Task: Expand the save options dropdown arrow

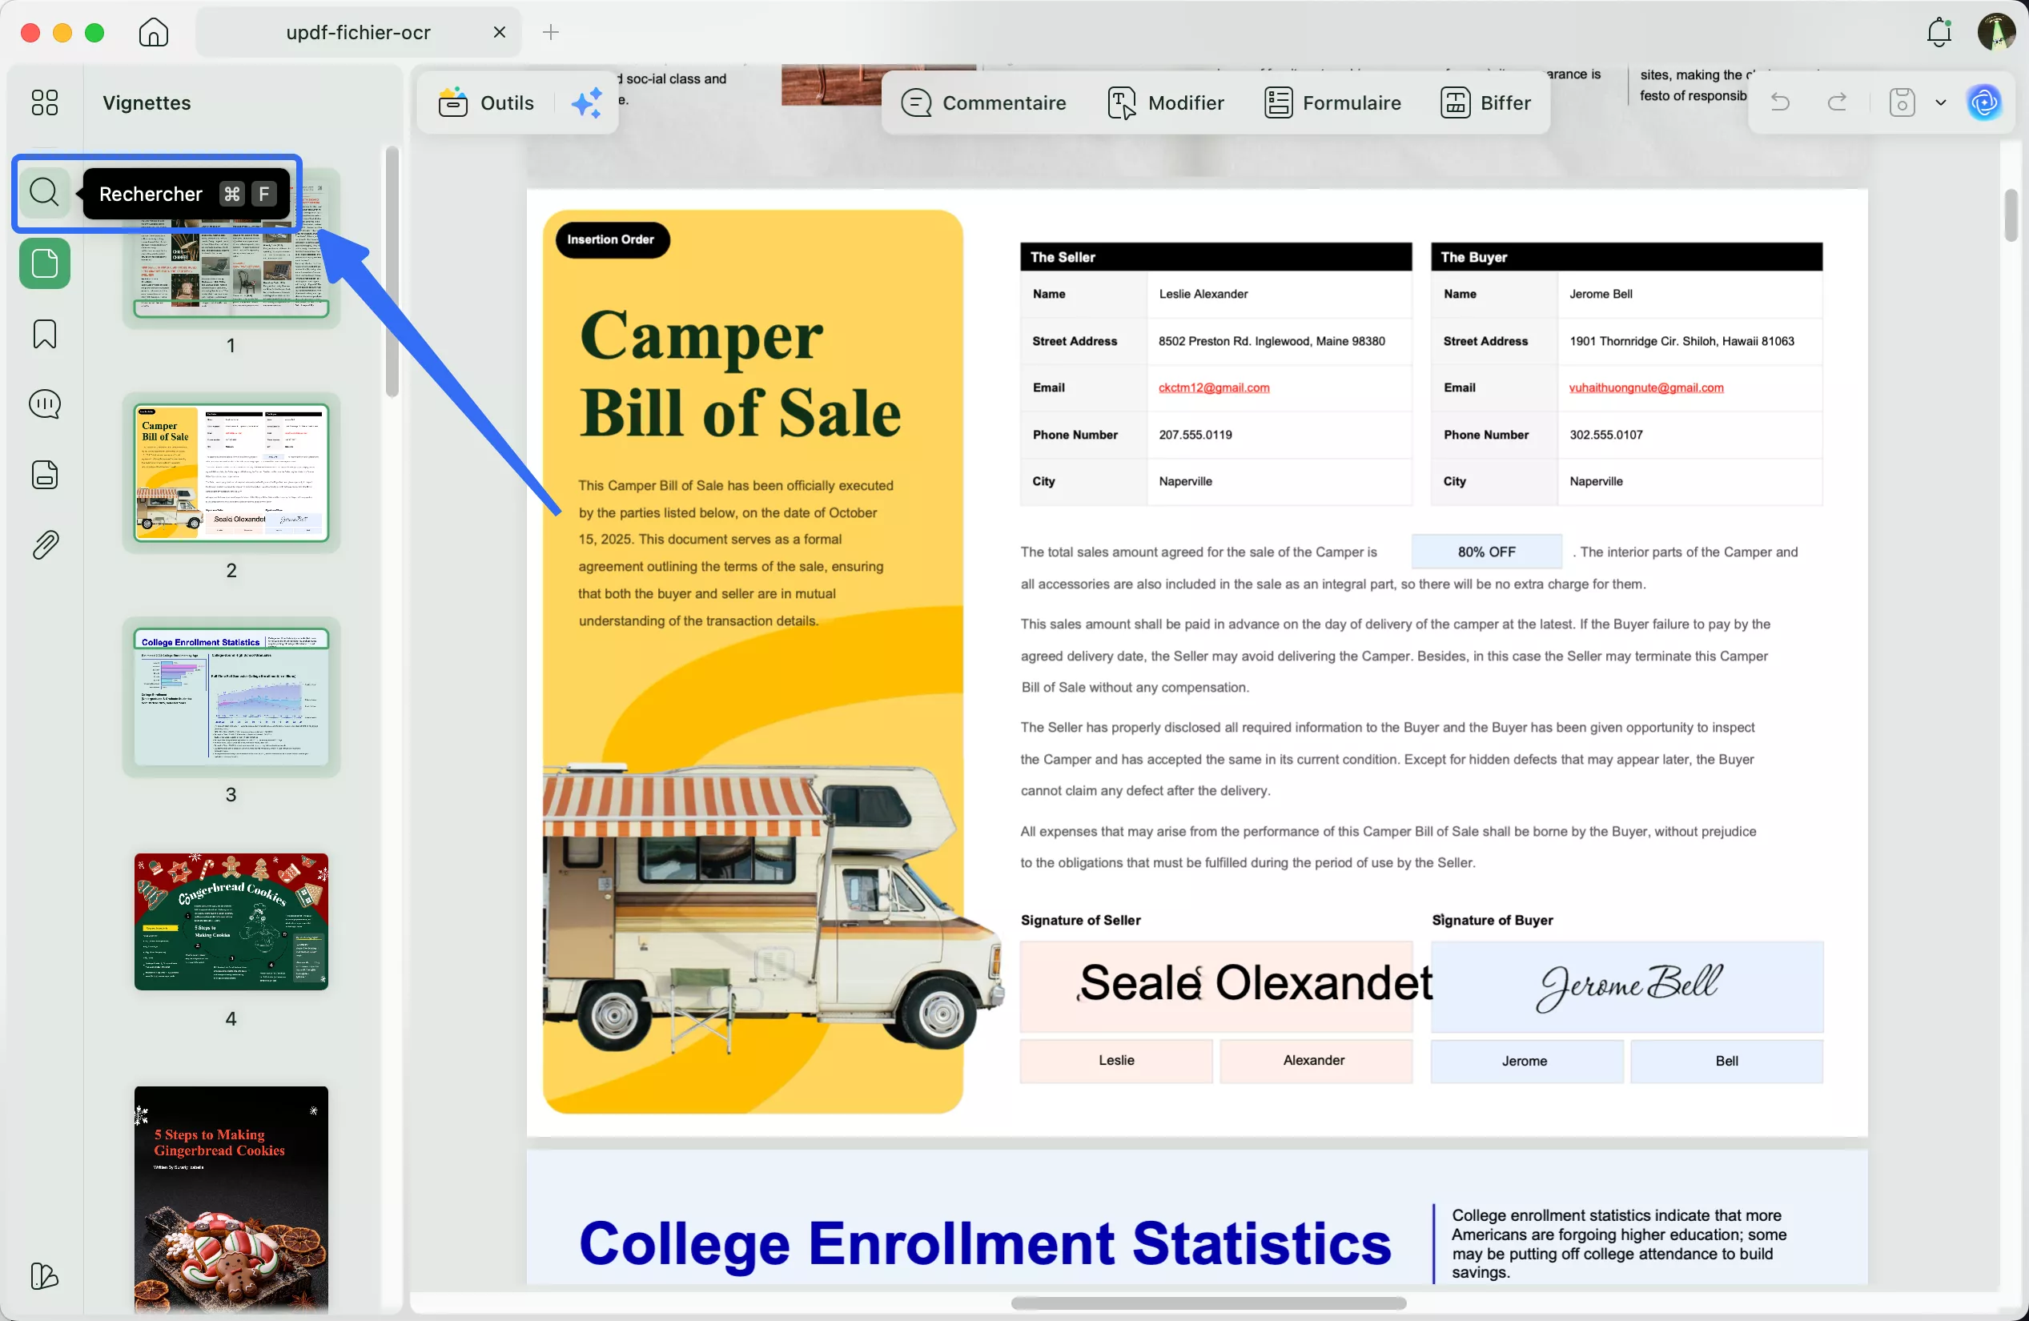Action: pyautogui.click(x=1941, y=103)
